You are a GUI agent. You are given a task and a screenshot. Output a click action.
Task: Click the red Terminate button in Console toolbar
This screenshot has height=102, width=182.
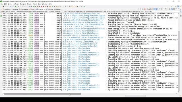[145, 9]
